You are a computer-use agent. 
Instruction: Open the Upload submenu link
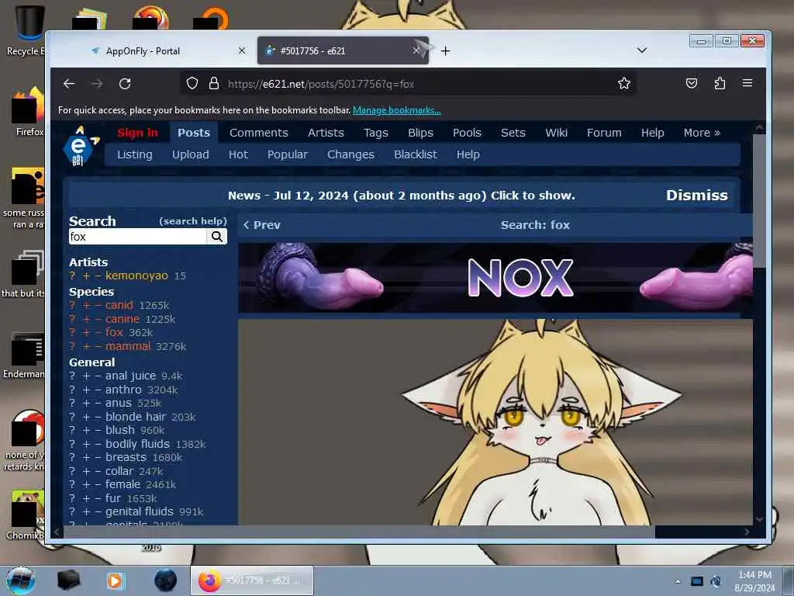pos(191,154)
